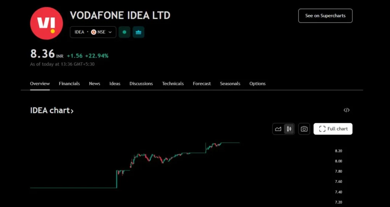390x207 pixels.
Task: Click the 7.60 price axis label
Action: click(338, 182)
